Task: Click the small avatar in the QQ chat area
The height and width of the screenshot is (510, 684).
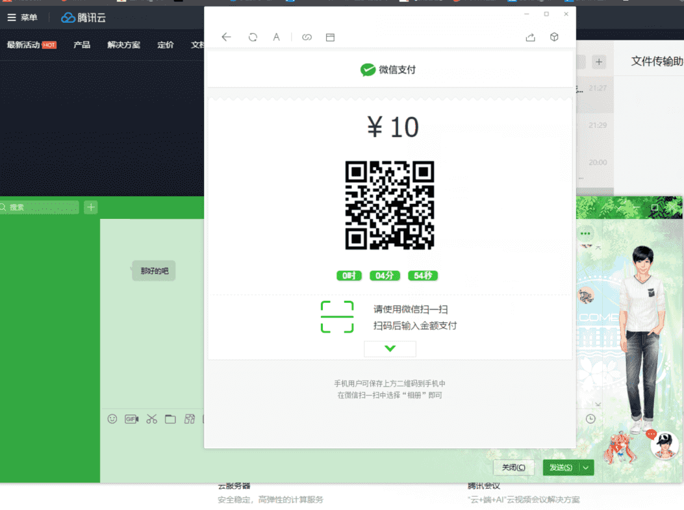Action: pyautogui.click(x=586, y=296)
